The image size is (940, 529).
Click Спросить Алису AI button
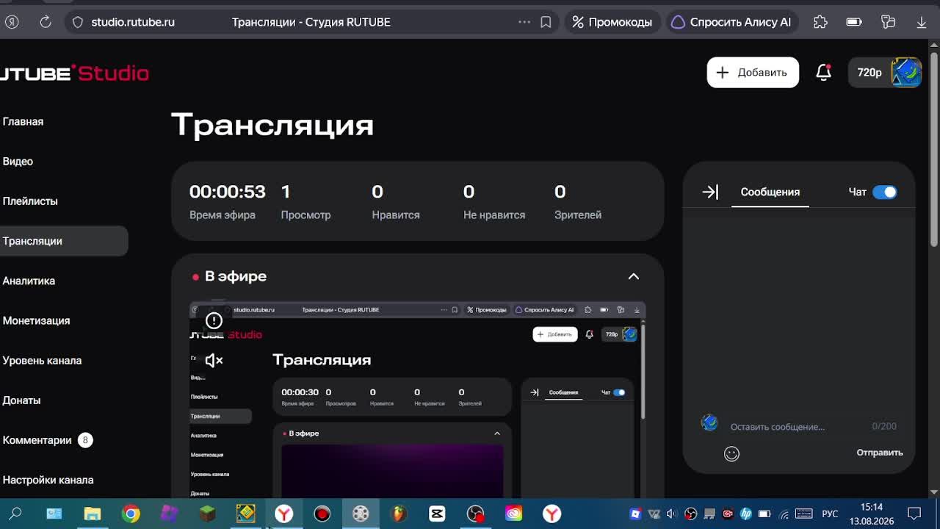(x=731, y=22)
